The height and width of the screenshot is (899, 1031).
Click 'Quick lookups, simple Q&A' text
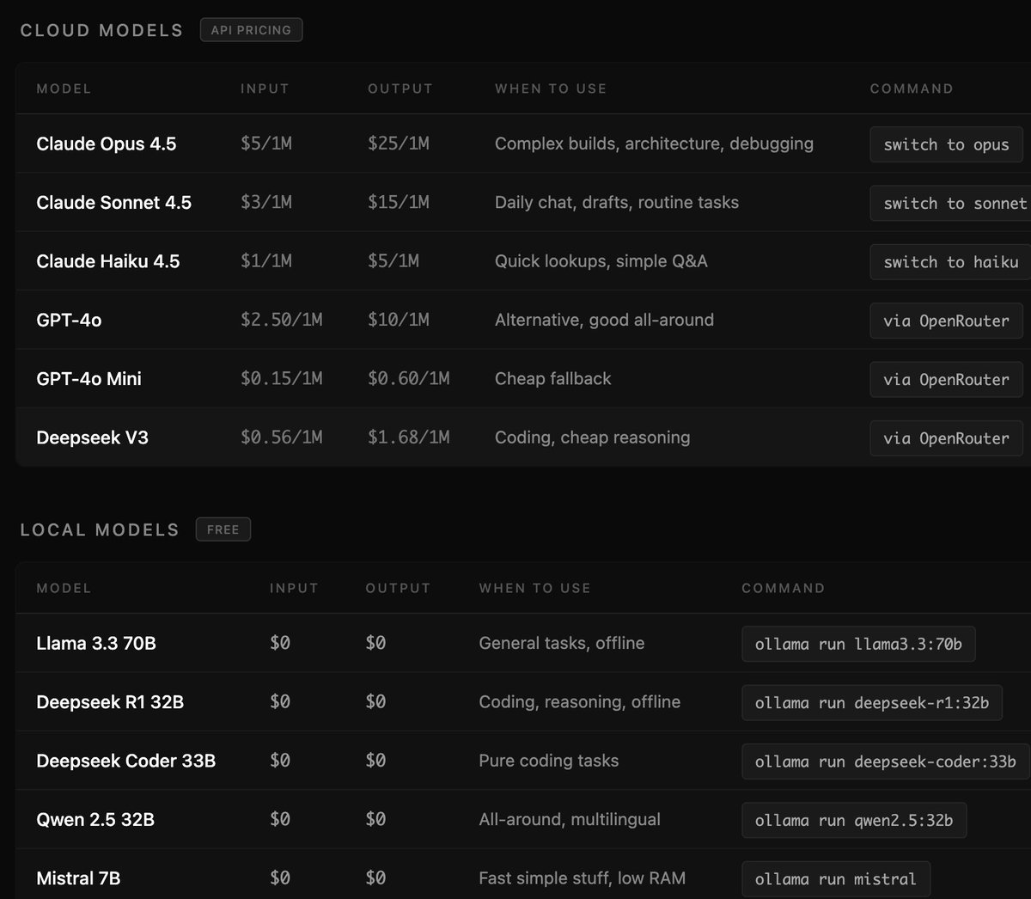tap(601, 261)
